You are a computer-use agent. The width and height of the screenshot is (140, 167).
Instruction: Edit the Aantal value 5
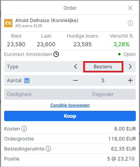coord(103,80)
